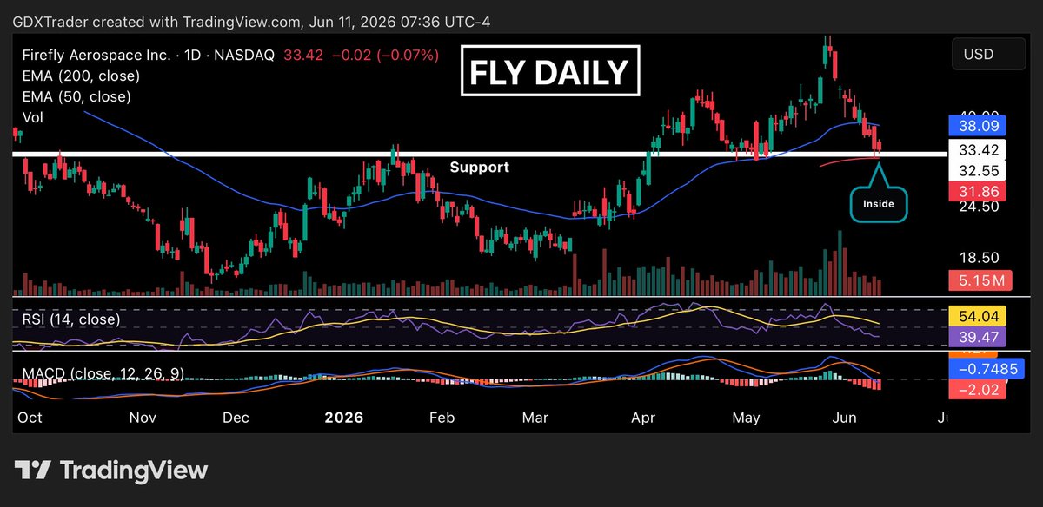Image resolution: width=1043 pixels, height=507 pixels.
Task: Click the 54.04 yellow RSI value label
Action: (x=976, y=315)
